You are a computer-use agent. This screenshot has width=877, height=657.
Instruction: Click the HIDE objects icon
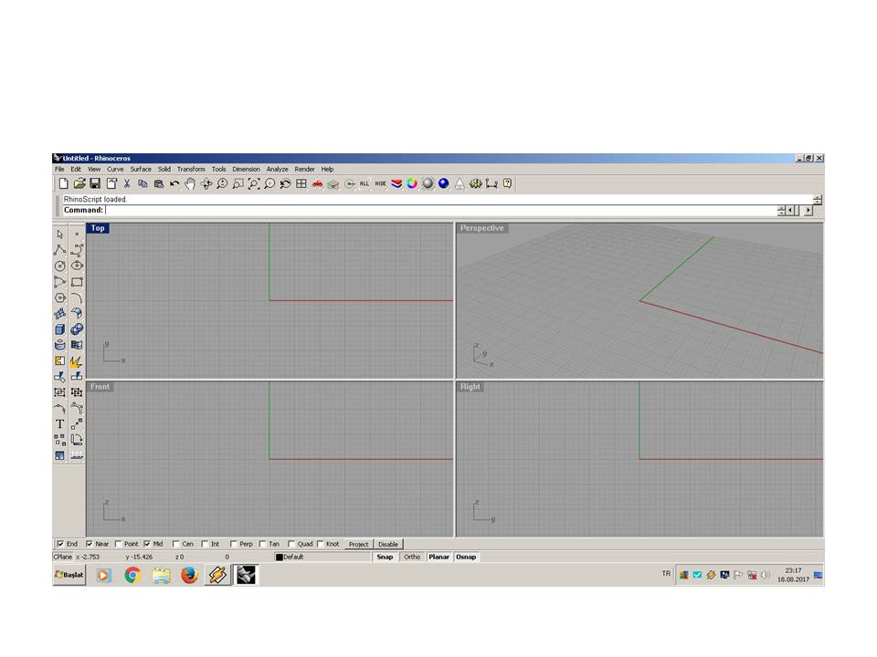coord(380,183)
